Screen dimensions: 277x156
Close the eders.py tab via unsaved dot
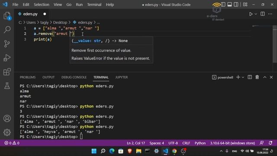45,14
